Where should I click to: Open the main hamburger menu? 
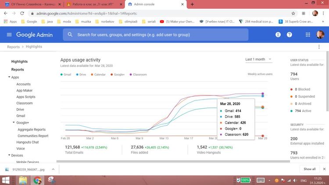[x=9, y=35]
